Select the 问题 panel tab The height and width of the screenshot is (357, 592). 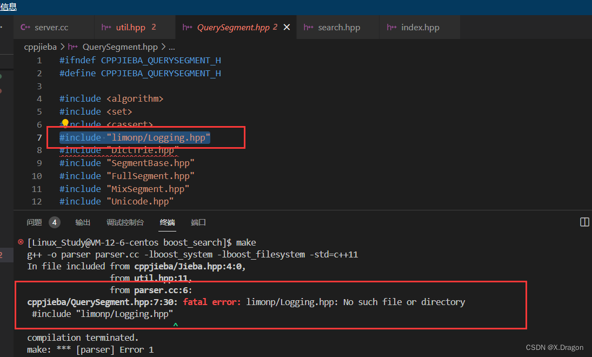pos(34,222)
